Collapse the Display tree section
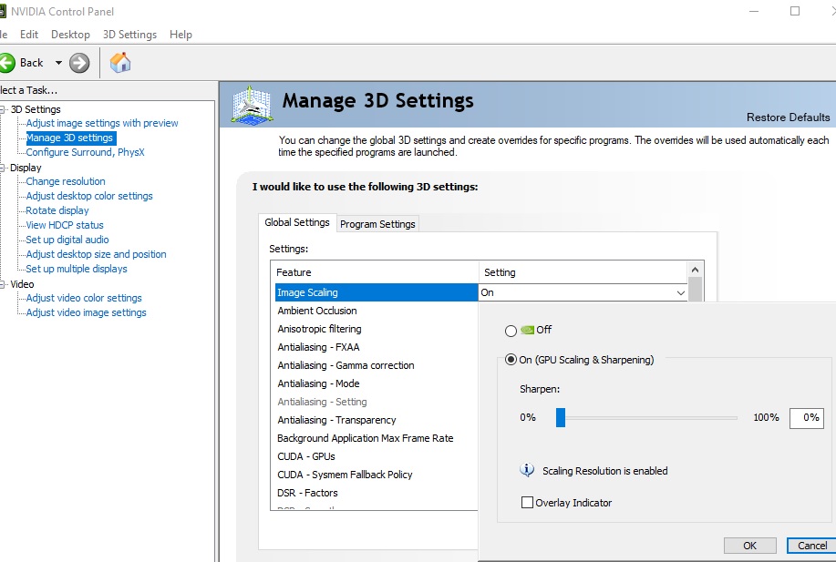This screenshot has width=836, height=562. [x=4, y=168]
